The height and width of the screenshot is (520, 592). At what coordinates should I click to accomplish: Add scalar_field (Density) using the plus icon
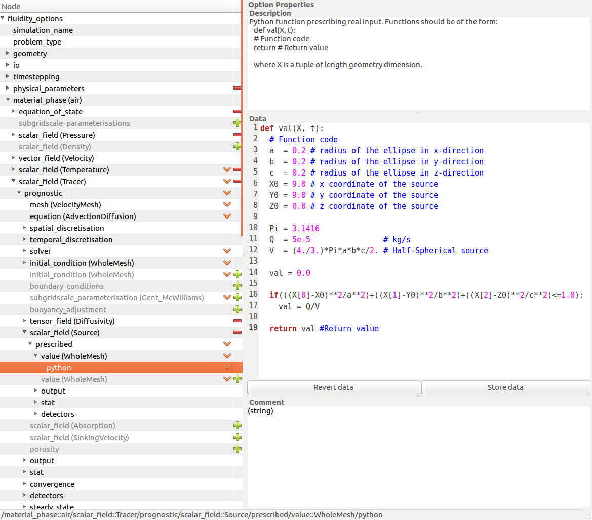point(237,146)
